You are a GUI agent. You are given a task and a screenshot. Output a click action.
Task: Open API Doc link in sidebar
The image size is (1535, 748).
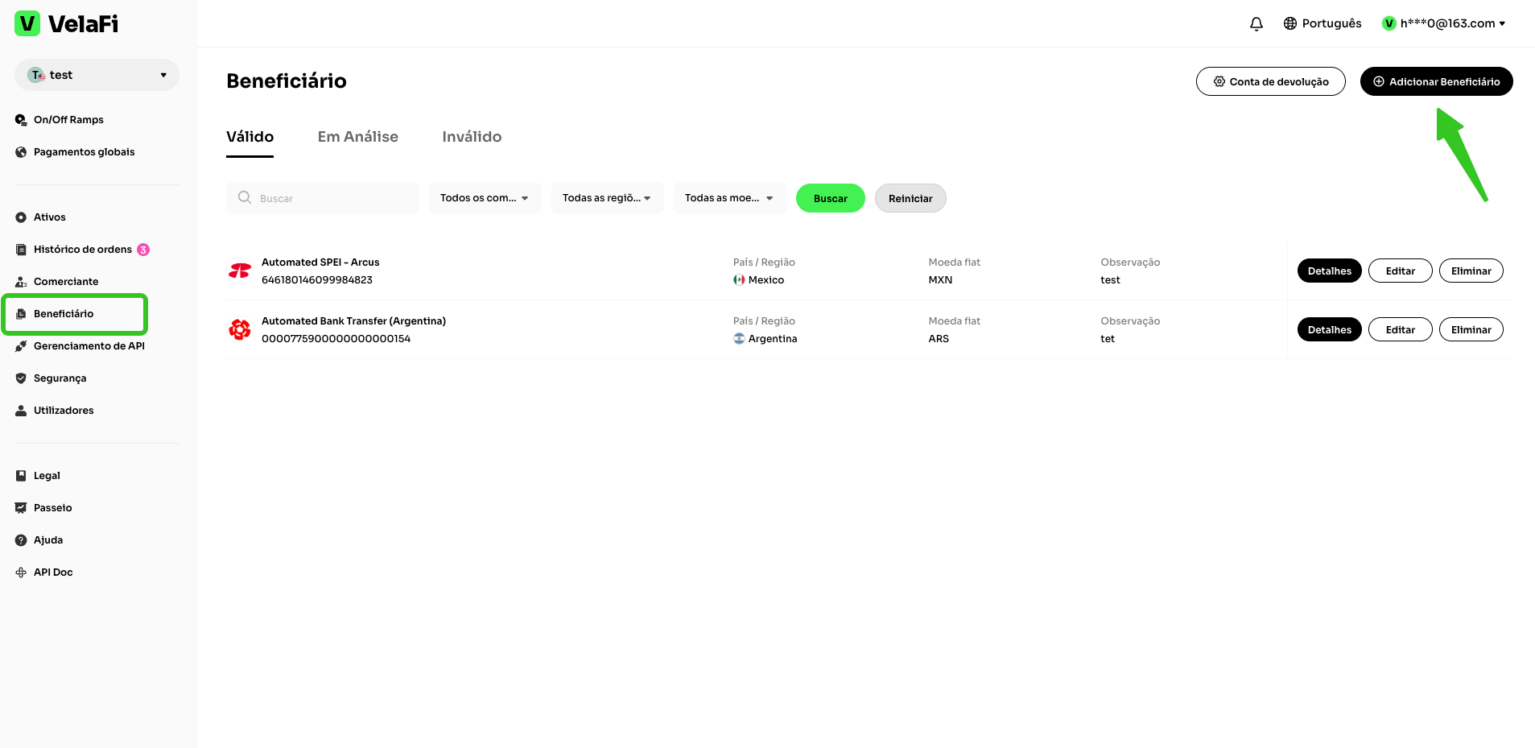53,572
